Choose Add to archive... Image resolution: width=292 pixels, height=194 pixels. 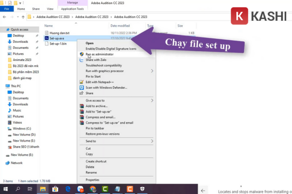(116, 106)
